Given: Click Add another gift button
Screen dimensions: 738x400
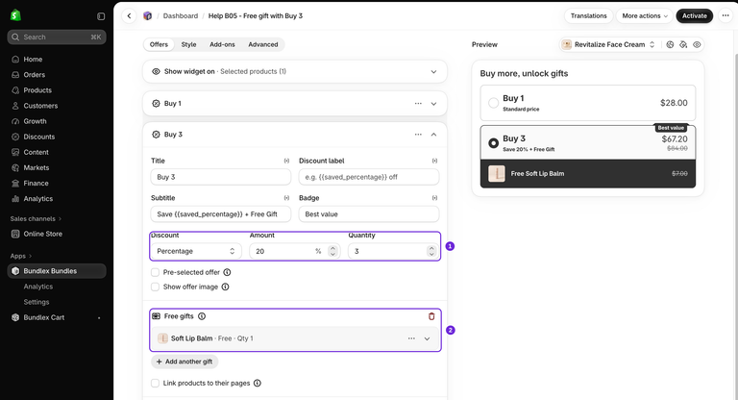Looking at the screenshot, I should [184, 362].
